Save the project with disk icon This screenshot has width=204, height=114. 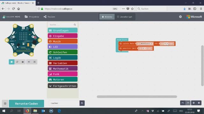[82, 103]
